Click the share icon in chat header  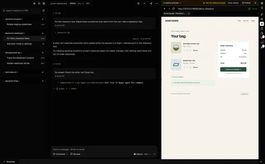tap(151, 3)
